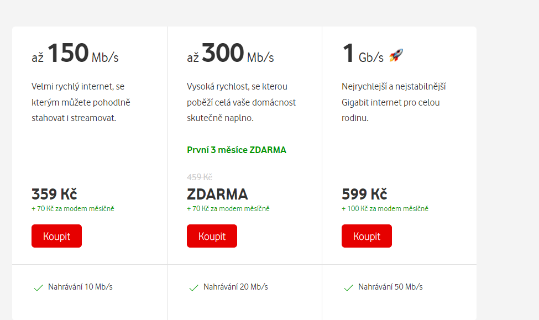Click the 359 Kč price
This screenshot has height=320, width=539.
click(54, 194)
